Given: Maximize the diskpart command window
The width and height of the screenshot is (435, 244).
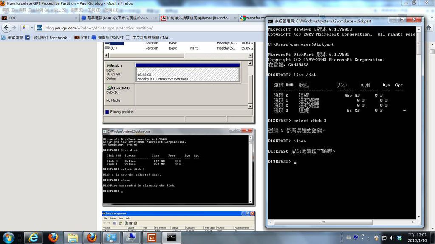Looking at the screenshot, I should point(402,19).
